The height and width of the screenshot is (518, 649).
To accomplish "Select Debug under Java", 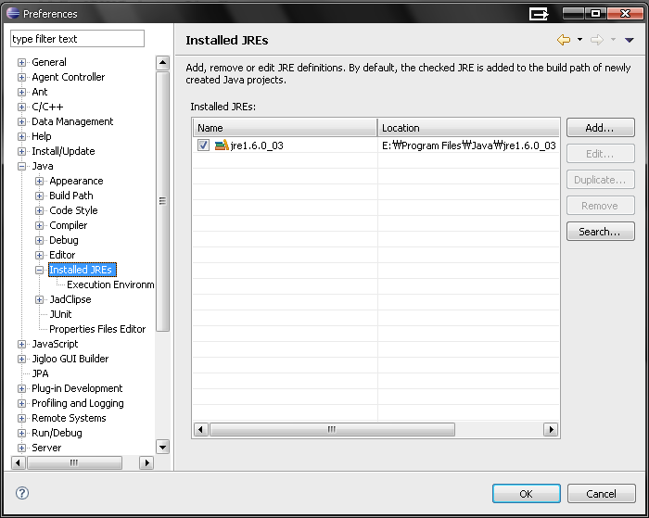I will click(x=64, y=240).
